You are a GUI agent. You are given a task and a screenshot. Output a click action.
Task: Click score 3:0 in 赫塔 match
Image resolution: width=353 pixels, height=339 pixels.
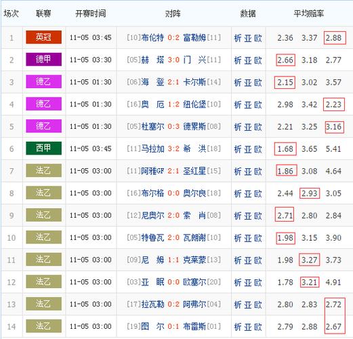click(173, 60)
